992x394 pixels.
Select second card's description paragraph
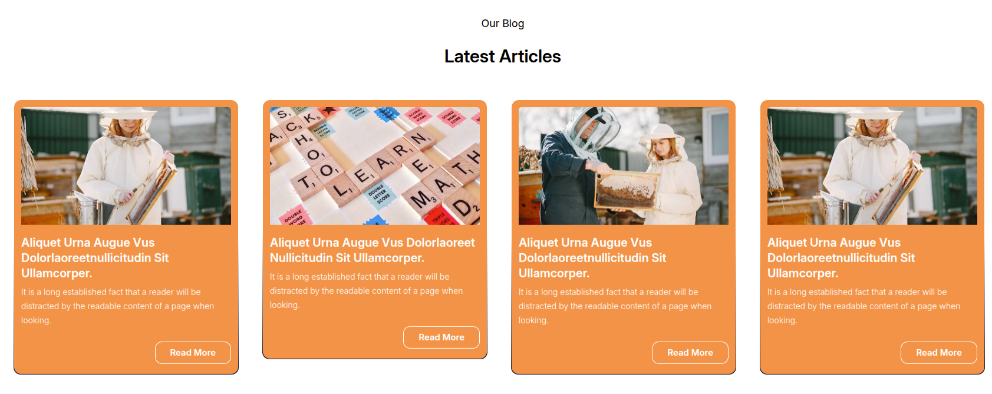[367, 291]
